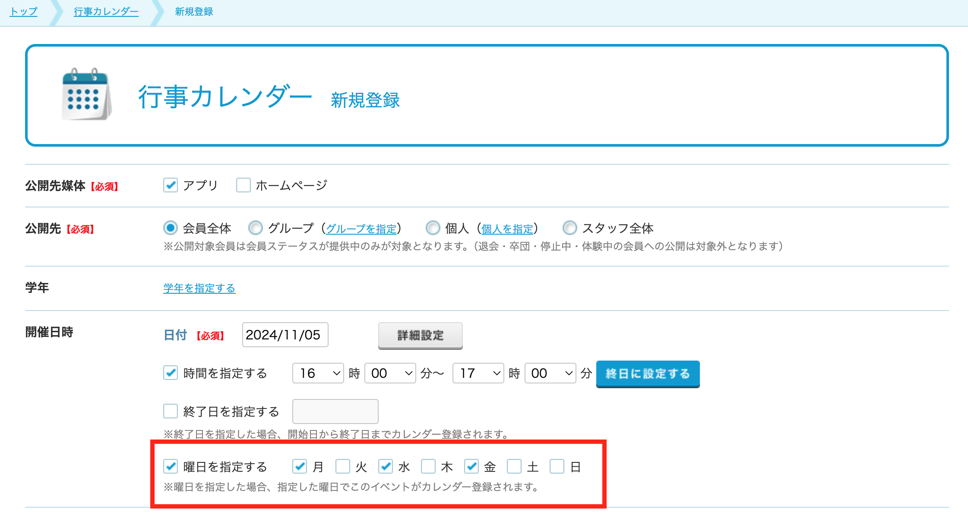968x515 pixels.
Task: Toggle 曜日を指定する checkbox
Action: (x=171, y=466)
